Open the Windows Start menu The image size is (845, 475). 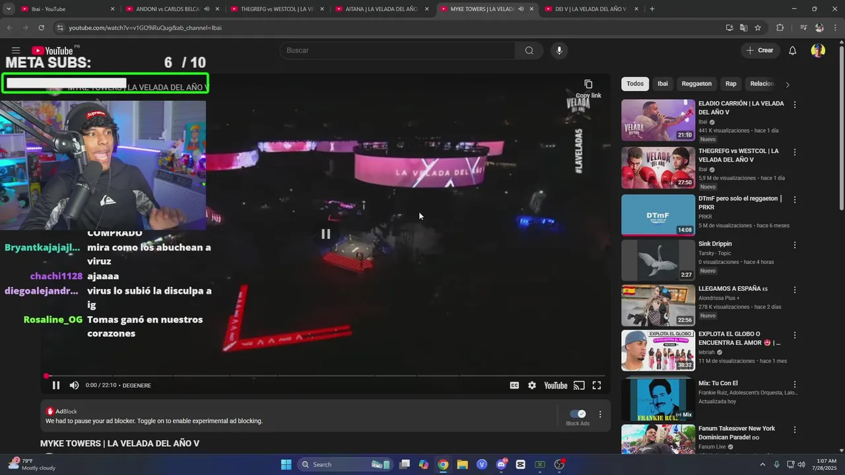(286, 464)
